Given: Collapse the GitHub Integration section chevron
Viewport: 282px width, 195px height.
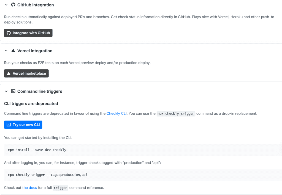Looking at the screenshot, I should pyautogui.click(x=6, y=5).
